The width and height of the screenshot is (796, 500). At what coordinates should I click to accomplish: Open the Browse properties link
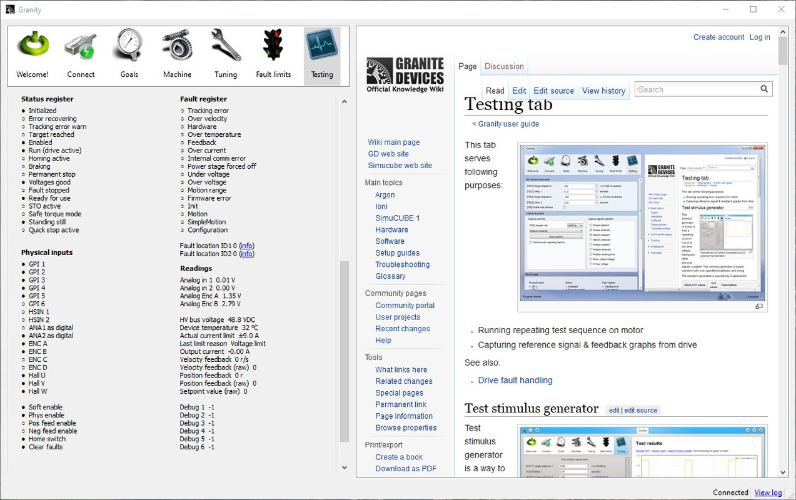406,428
